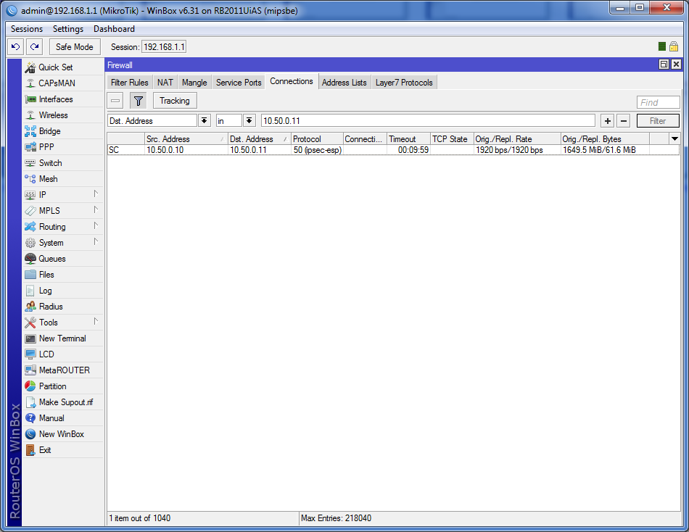The height and width of the screenshot is (532, 689).
Task: Remove the selected connection with minus button
Action: point(115,101)
